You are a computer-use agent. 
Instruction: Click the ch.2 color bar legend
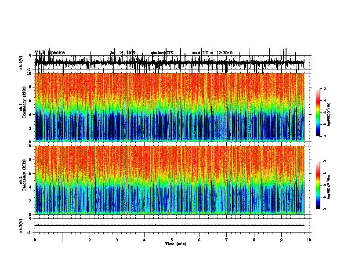coord(318,185)
